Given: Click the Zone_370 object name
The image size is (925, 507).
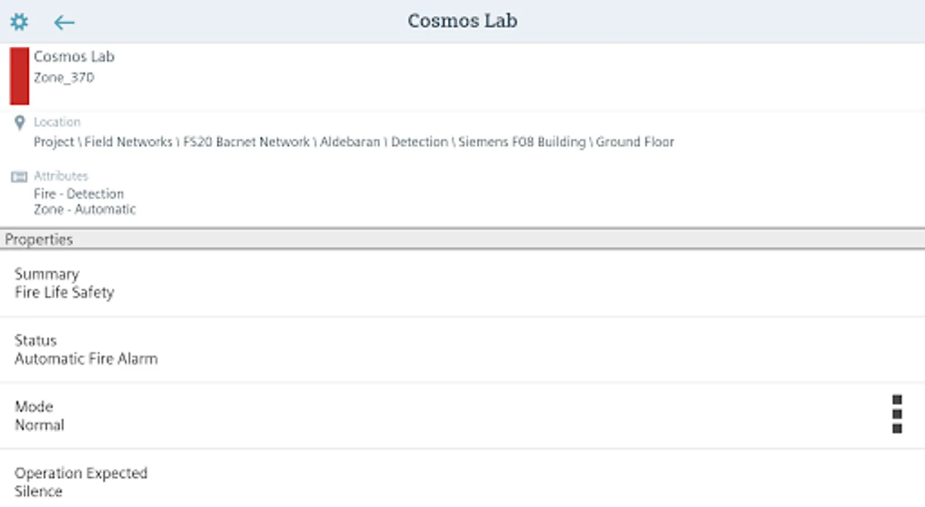Looking at the screenshot, I should tap(64, 78).
